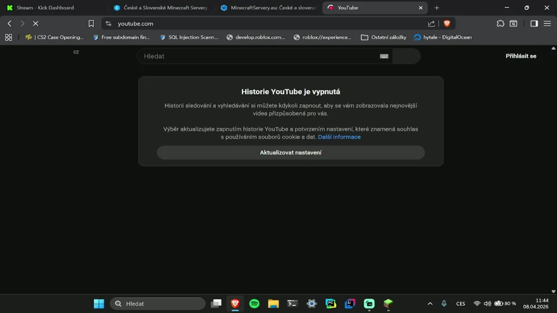Image resolution: width=557 pixels, height=313 pixels.
Task: Open a new browser tab
Action: [x=437, y=8]
